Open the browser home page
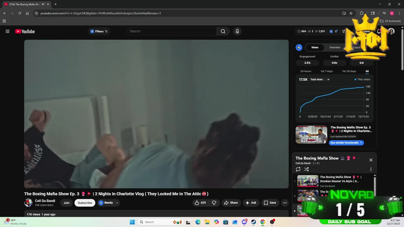The height and width of the screenshot is (227, 404). [x=27, y=13]
